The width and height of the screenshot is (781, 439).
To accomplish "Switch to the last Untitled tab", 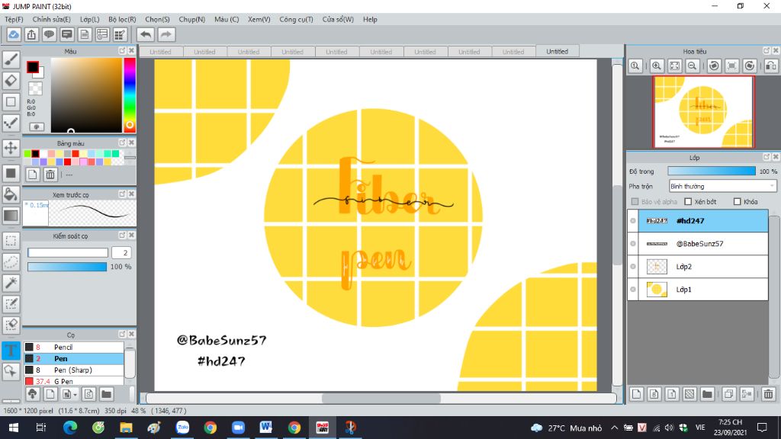I will [x=558, y=51].
